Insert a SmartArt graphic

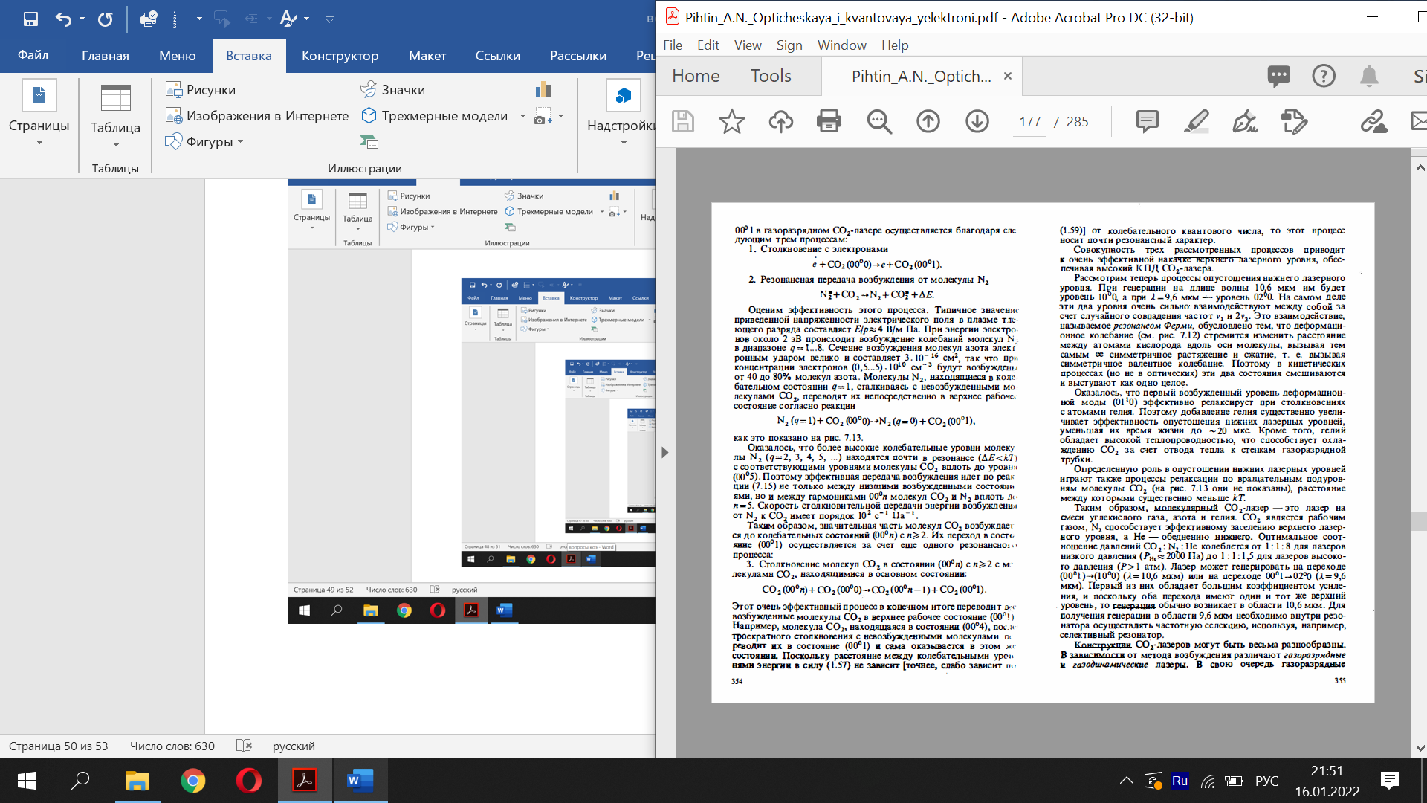point(369,141)
